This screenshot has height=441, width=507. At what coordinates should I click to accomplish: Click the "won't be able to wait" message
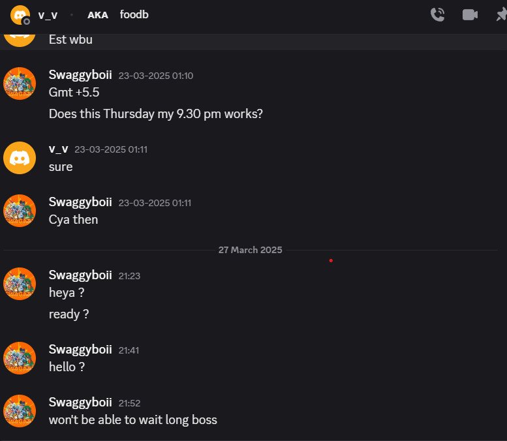click(x=132, y=419)
